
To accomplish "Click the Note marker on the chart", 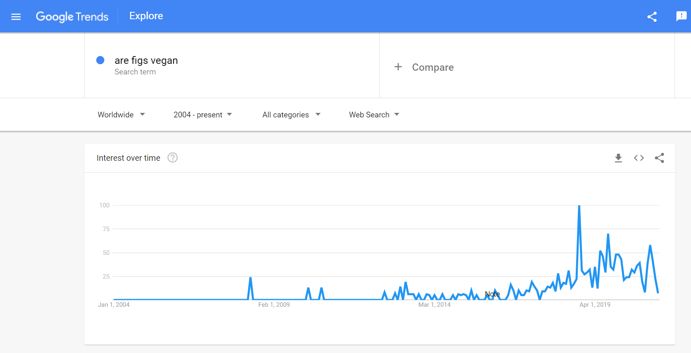I will click(492, 294).
